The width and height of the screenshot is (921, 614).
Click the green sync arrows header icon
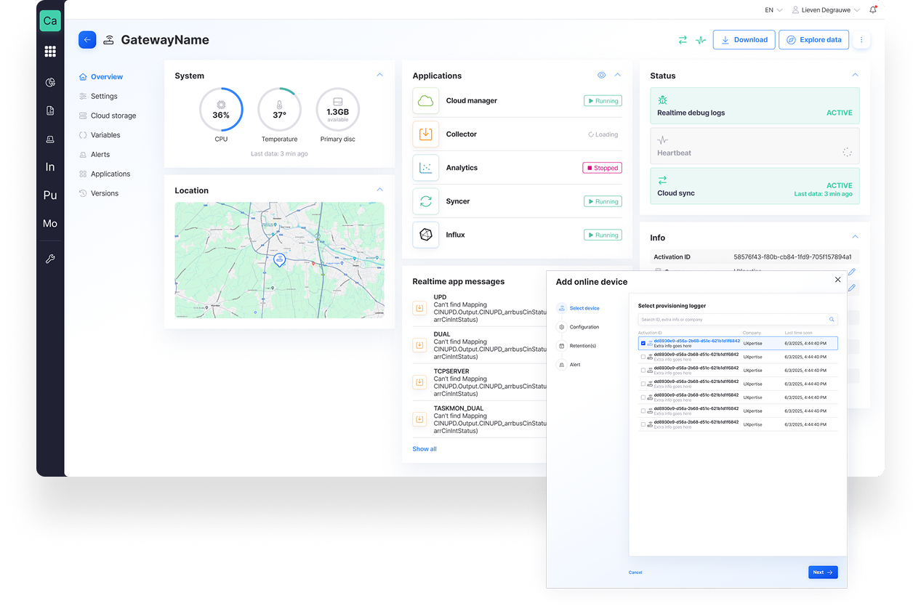(683, 40)
